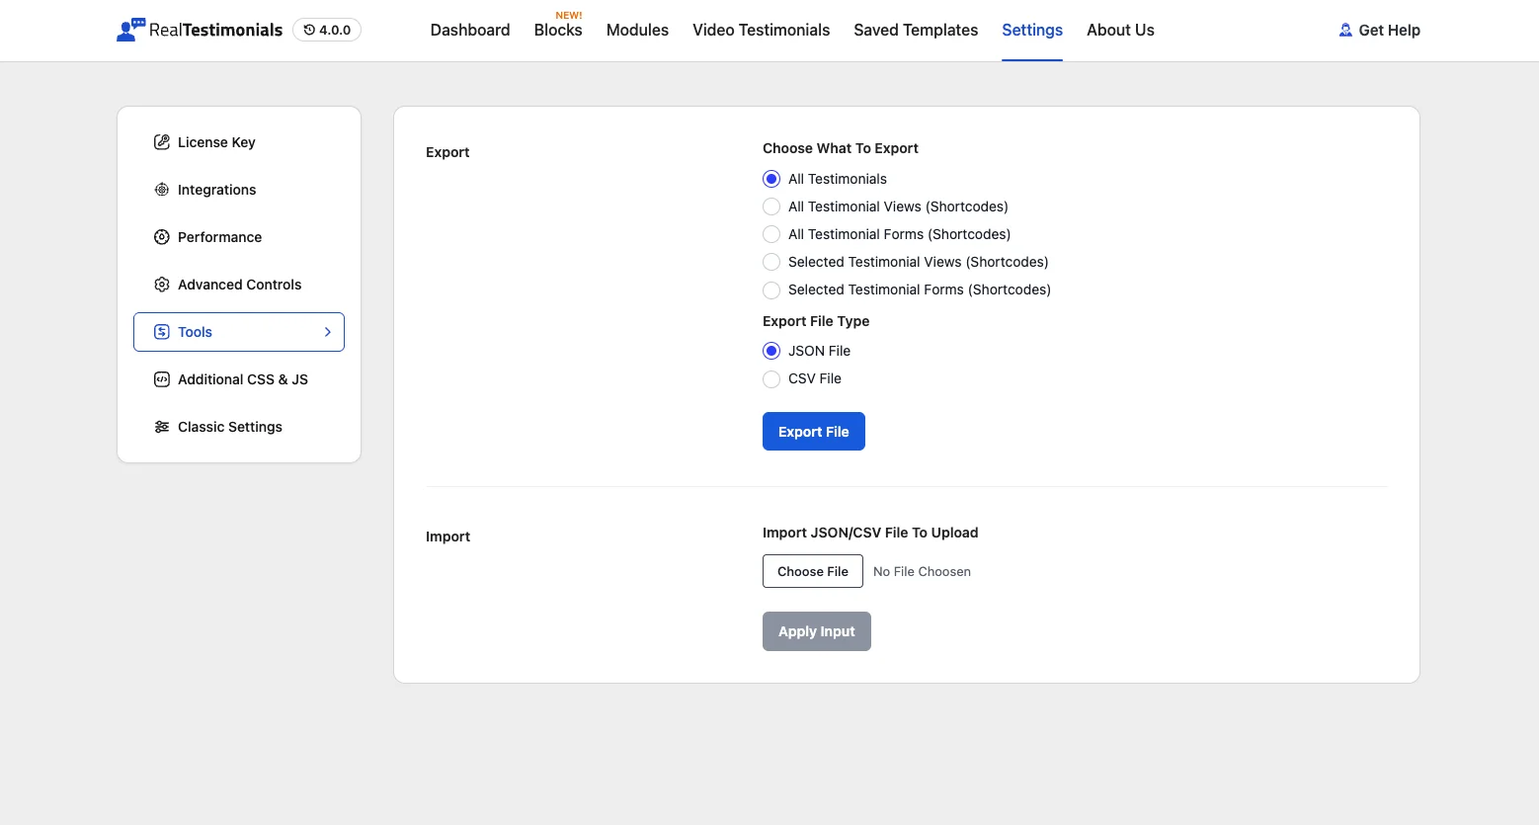This screenshot has width=1539, height=825.
Task: Click the Additional CSS & JS code icon
Action: point(162,379)
